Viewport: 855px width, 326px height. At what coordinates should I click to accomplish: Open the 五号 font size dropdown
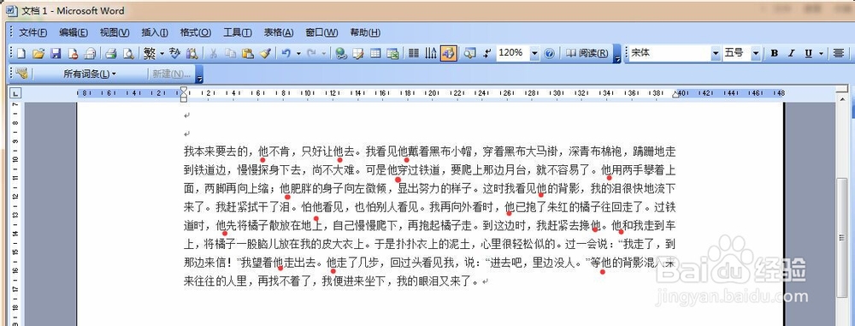tap(756, 54)
